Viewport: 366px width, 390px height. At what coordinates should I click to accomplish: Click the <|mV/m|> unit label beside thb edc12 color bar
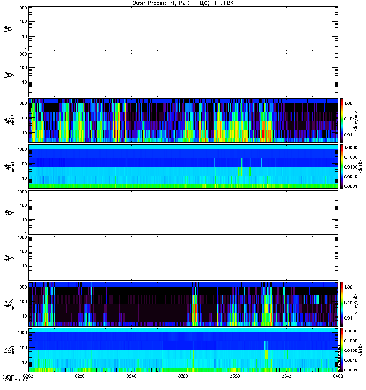tap(356, 120)
